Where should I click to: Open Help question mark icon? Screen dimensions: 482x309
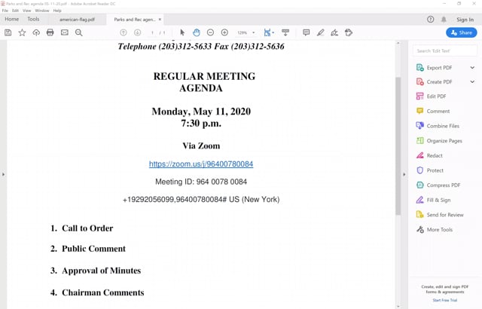(x=430, y=20)
